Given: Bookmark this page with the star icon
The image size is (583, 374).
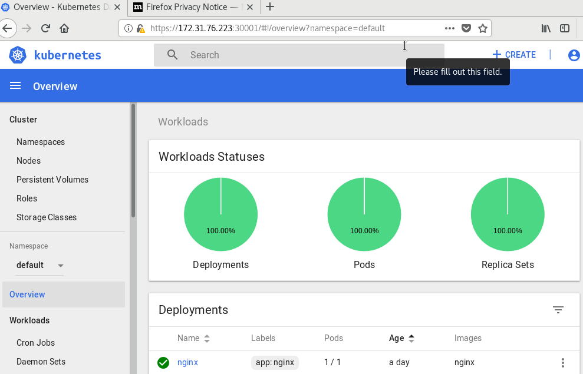Looking at the screenshot, I should click(x=483, y=28).
